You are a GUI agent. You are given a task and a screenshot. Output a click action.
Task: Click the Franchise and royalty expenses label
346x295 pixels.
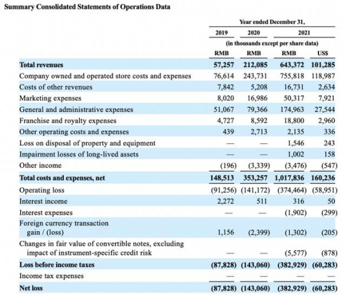(x=68, y=121)
